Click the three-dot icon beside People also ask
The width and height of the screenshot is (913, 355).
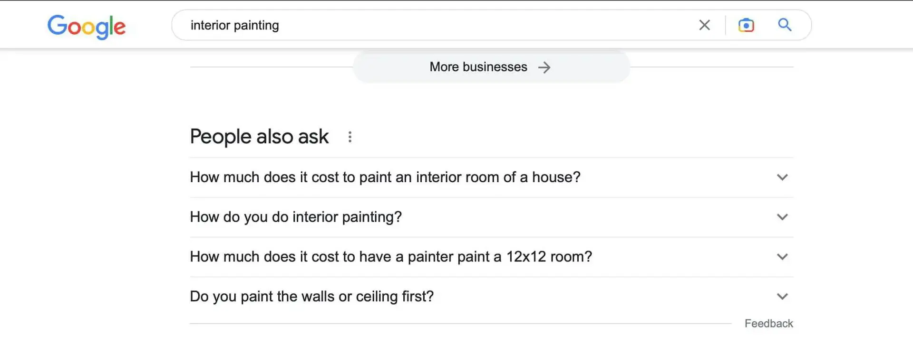[x=350, y=137]
